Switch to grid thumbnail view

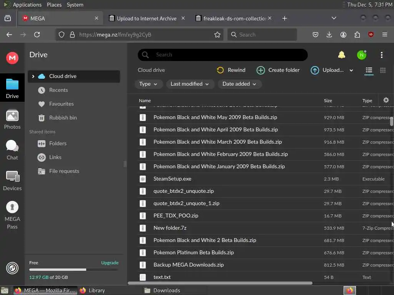click(x=383, y=70)
